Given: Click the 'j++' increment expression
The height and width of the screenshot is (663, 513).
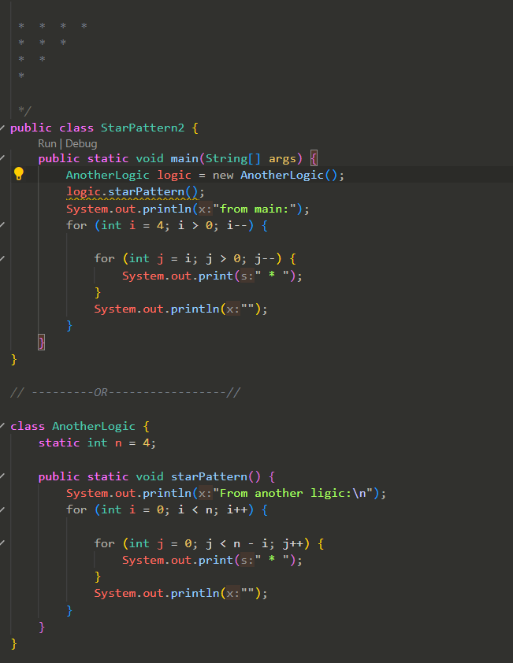Looking at the screenshot, I should click(293, 543).
